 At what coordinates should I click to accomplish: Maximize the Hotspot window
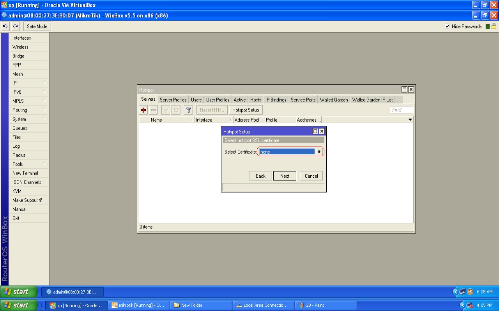(405, 89)
